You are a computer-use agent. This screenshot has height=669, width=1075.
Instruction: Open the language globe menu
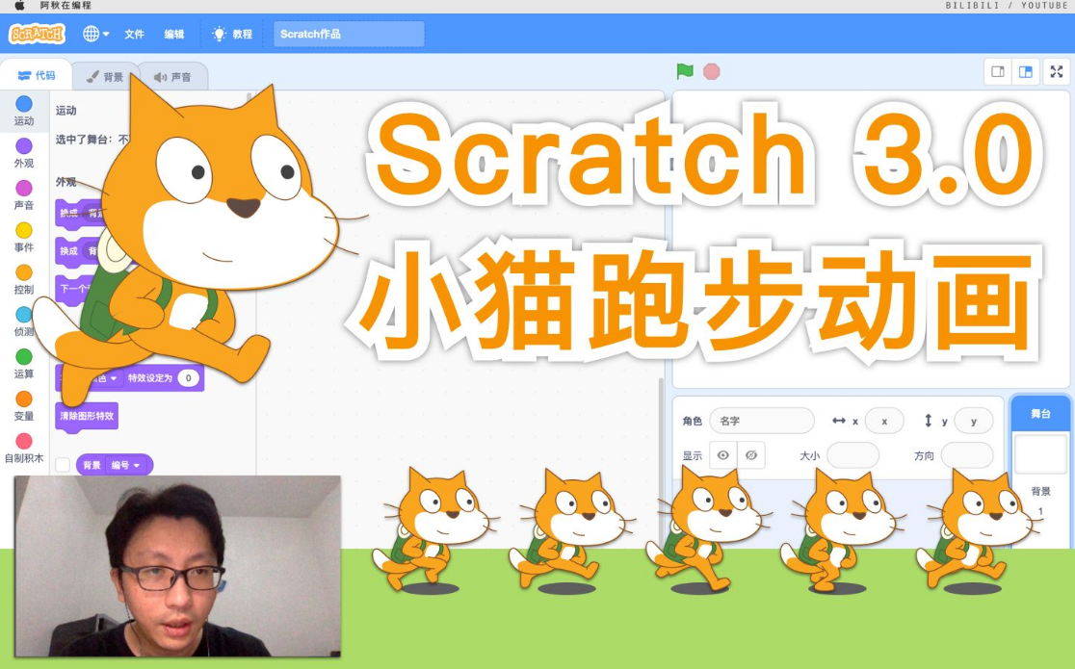96,34
